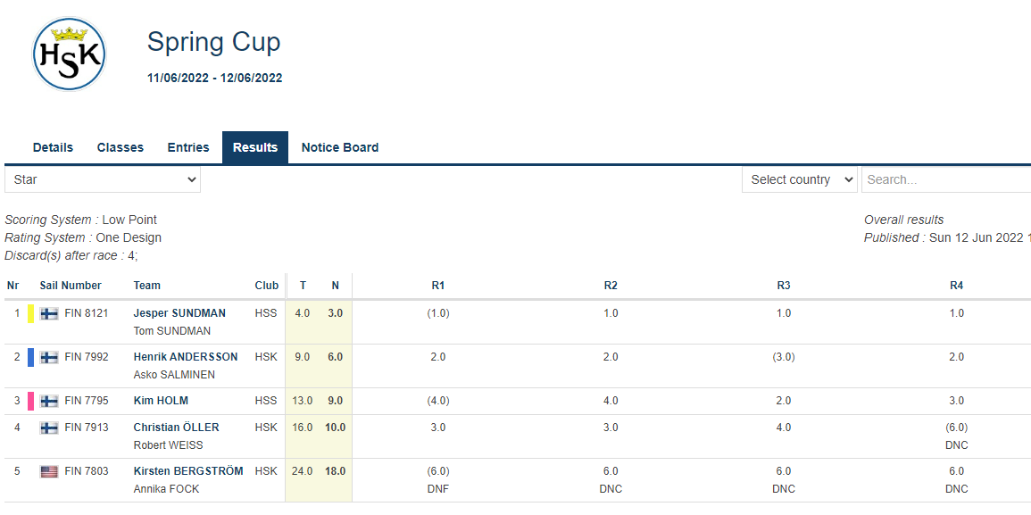Viewport: 1031px width, 515px height.
Task: Focus the Search input field
Action: (946, 179)
